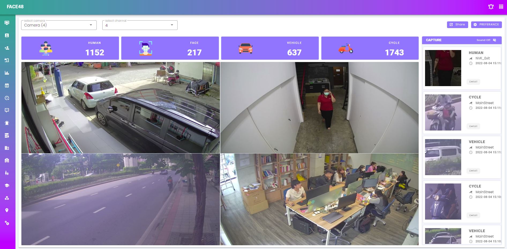Open the gears settings sidebar icon
Screen dimensions: 507x249
coord(7,223)
